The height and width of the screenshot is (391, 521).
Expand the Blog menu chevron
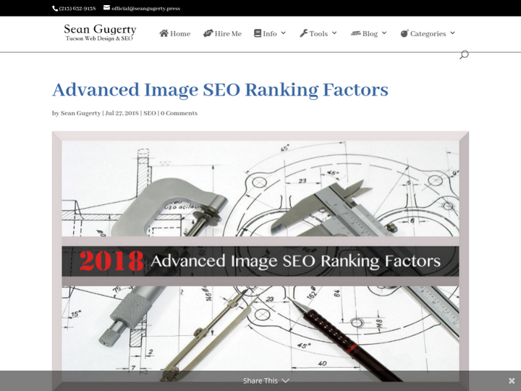tap(384, 33)
